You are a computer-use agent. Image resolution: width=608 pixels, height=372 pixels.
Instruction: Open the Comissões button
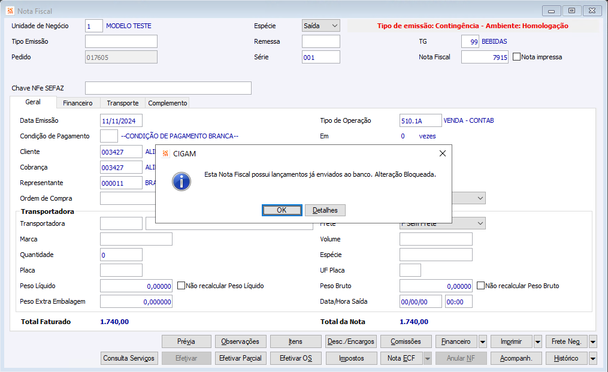(406, 341)
